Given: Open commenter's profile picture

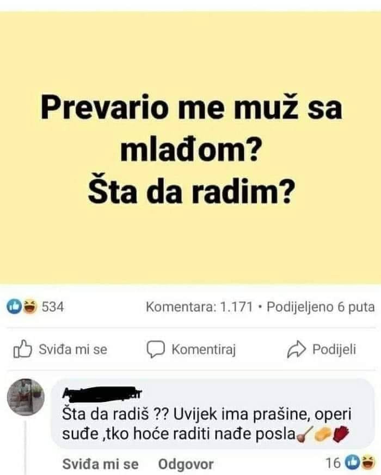Looking at the screenshot, I should click(26, 397).
